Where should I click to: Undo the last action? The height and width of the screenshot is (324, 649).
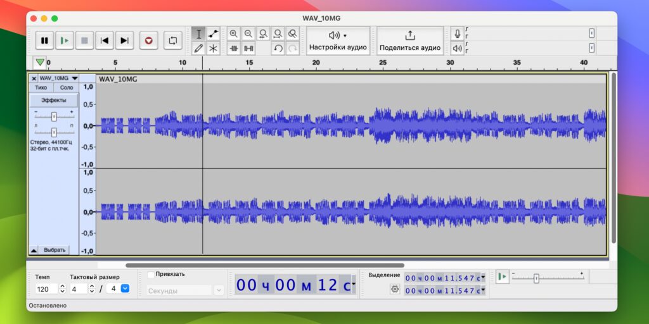point(278,48)
